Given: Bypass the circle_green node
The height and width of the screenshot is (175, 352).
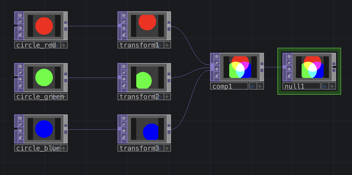Looking at the screenshot, I should point(21,79).
